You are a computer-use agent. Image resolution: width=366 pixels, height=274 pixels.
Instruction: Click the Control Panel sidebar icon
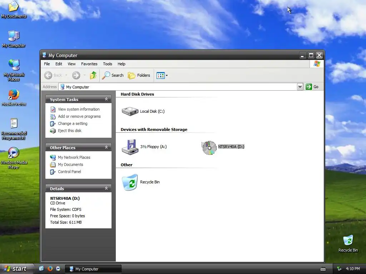pyautogui.click(x=53, y=172)
